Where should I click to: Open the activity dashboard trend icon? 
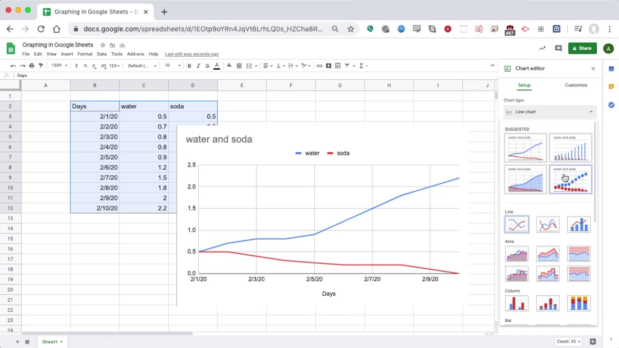pos(542,48)
